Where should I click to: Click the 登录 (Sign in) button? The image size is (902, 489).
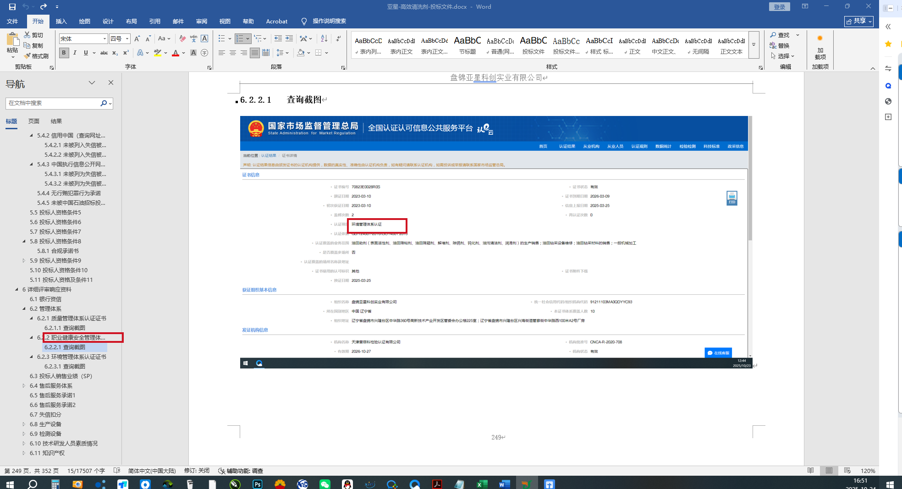(x=779, y=7)
